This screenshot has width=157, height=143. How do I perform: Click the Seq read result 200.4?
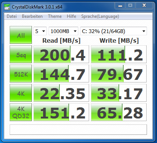(61, 54)
